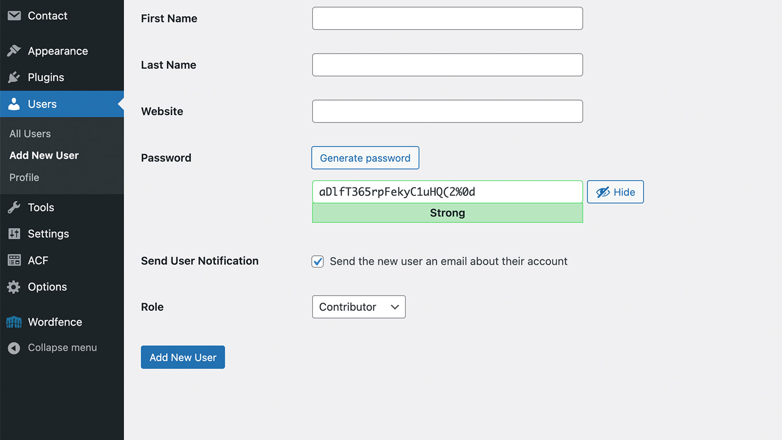Click the Generate password button
Viewport: 782px width, 440px height.
point(365,158)
